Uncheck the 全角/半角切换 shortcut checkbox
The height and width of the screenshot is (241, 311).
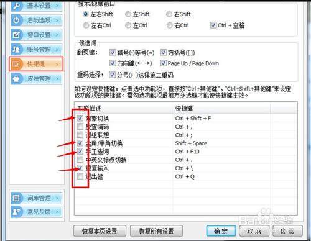80,143
